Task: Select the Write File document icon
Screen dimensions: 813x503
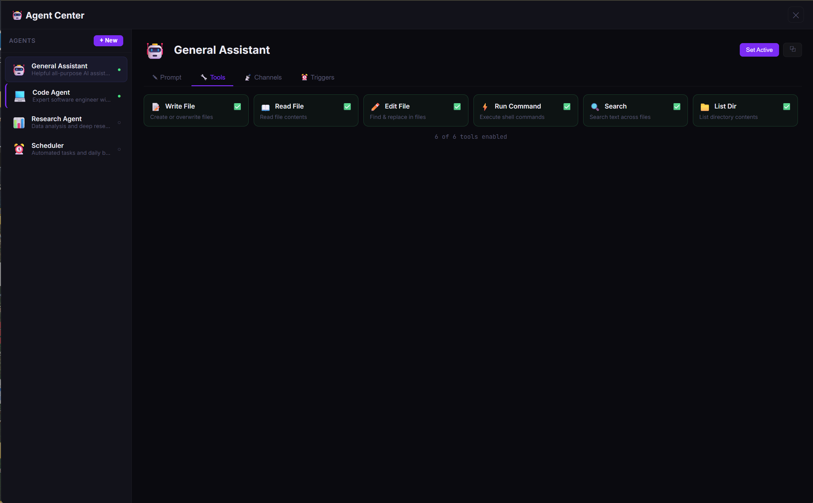Action: click(156, 107)
